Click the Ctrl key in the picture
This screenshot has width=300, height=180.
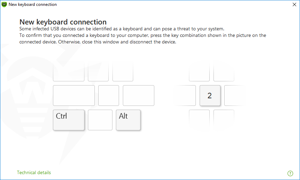click(69, 120)
